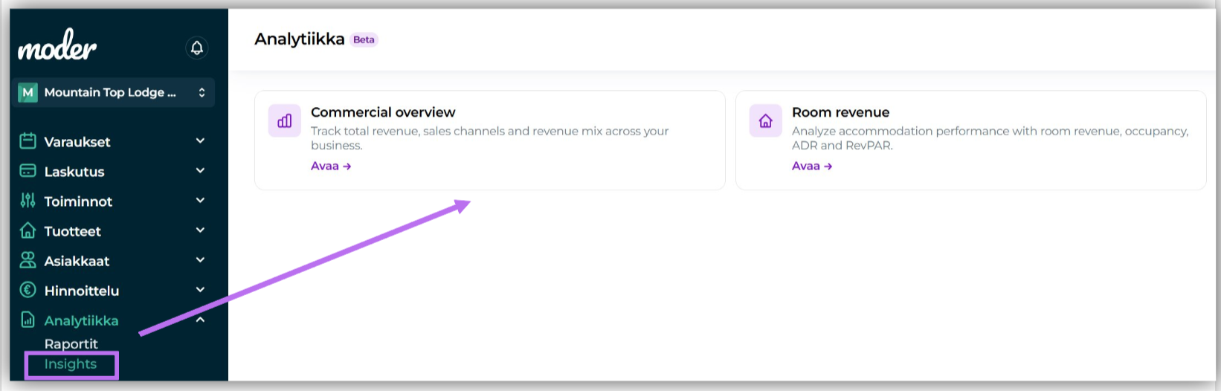Open Commercial overview via Avaa link
This screenshot has height=391, width=1221.
point(331,166)
